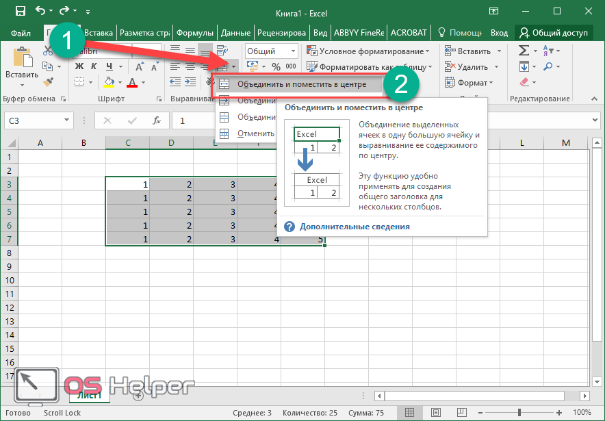Open the merge cells dropdown arrow
The width and height of the screenshot is (605, 421).
[233, 67]
